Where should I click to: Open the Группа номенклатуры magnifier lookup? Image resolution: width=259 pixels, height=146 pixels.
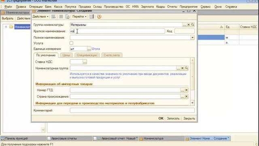[x=193, y=25]
